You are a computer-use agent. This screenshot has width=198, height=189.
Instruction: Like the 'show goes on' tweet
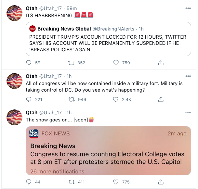[x=116, y=182]
